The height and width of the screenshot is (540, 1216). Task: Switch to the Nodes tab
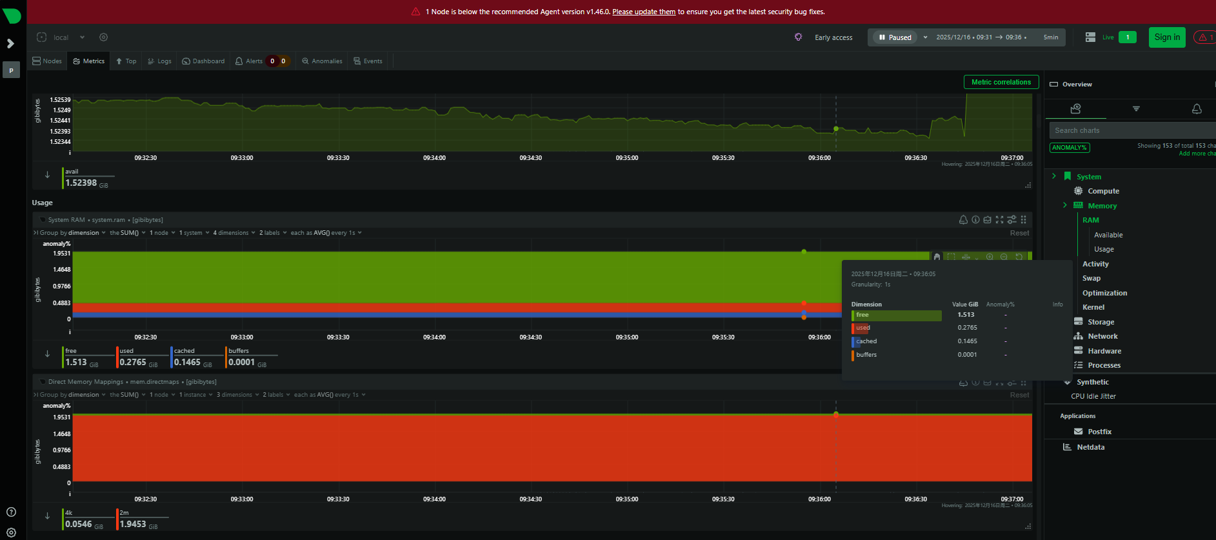point(47,61)
